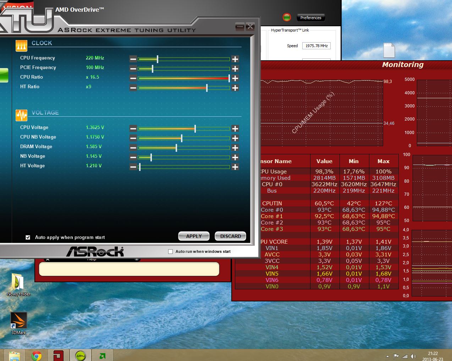
Task: Minimize the ASRock Extreme Tuning Utility window
Action: [x=240, y=27]
